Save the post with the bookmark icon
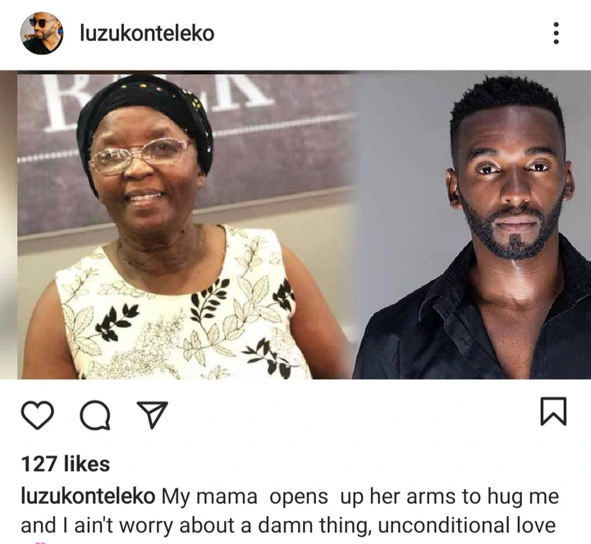The width and height of the screenshot is (591, 544). pyautogui.click(x=553, y=411)
